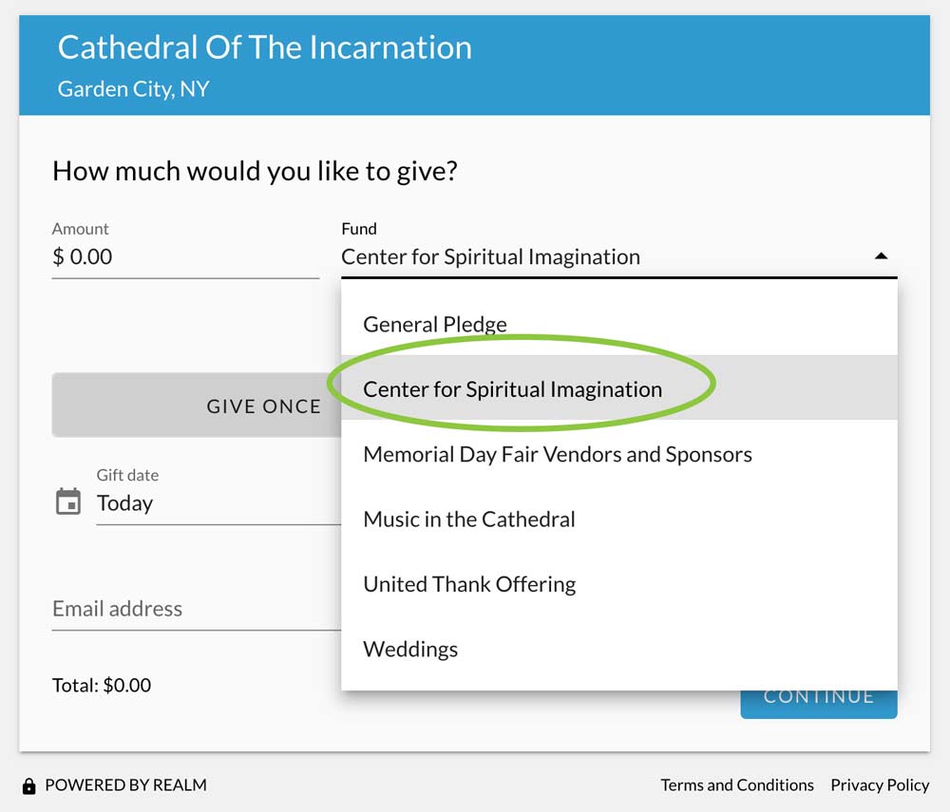This screenshot has height=812, width=950.
Task: Open Terms and Conditions link
Action: 737,784
